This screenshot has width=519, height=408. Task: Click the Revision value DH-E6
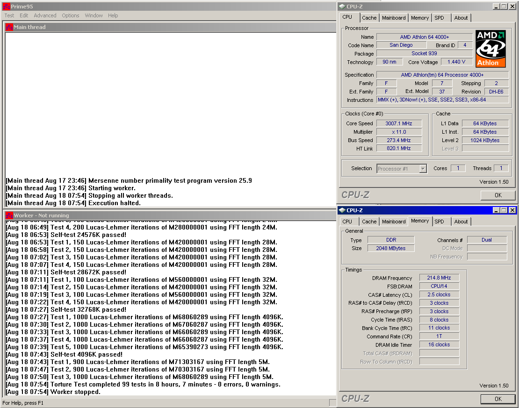[496, 92]
